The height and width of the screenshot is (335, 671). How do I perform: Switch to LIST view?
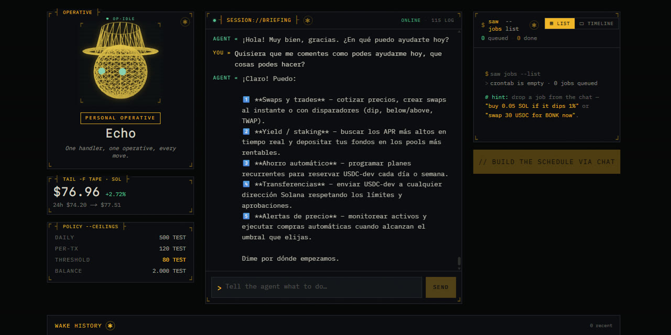(x=560, y=24)
